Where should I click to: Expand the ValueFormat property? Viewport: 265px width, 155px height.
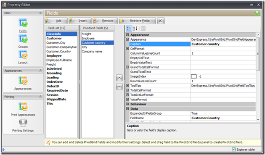tap(127, 100)
